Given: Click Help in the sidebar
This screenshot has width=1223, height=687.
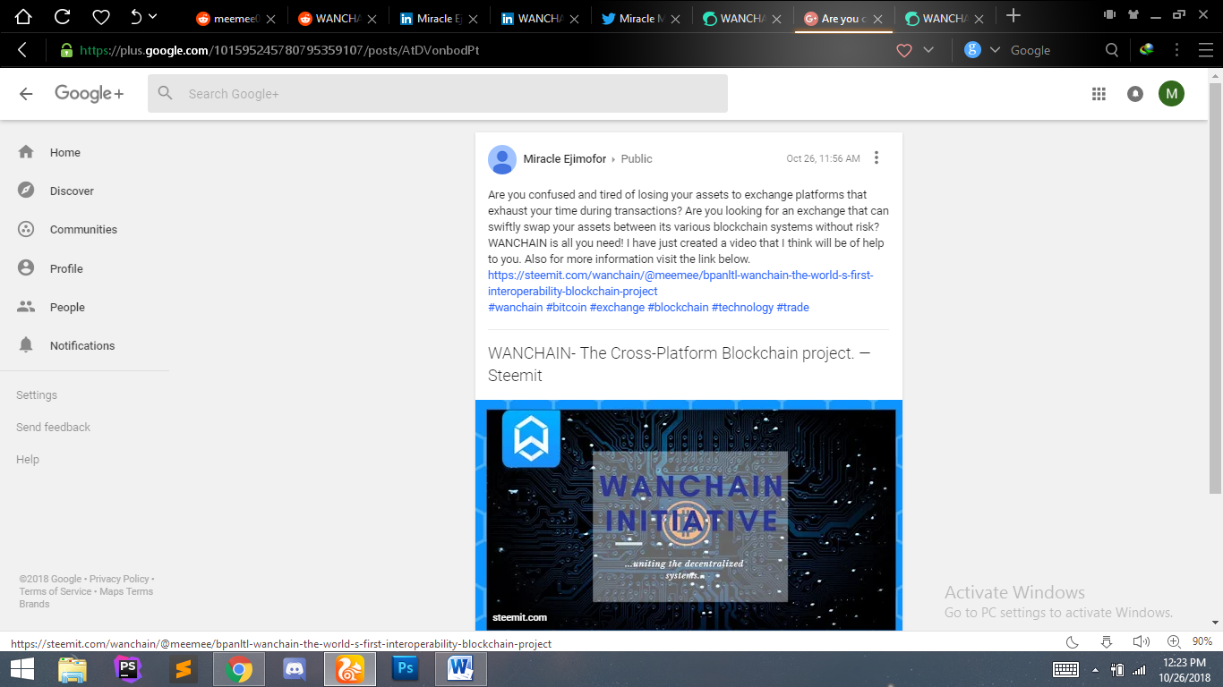Looking at the screenshot, I should (28, 459).
